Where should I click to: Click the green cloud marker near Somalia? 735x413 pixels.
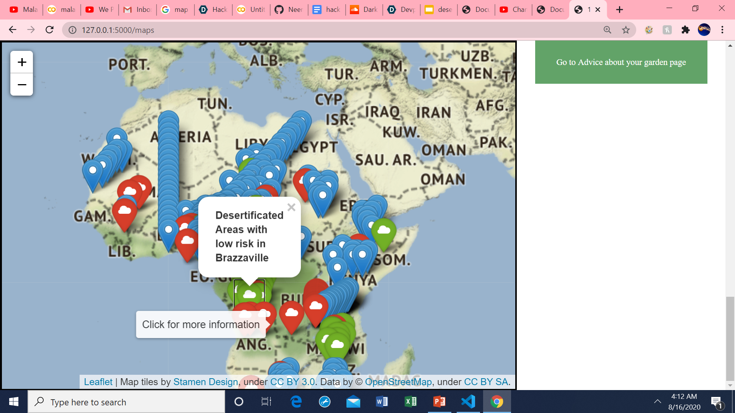click(384, 231)
